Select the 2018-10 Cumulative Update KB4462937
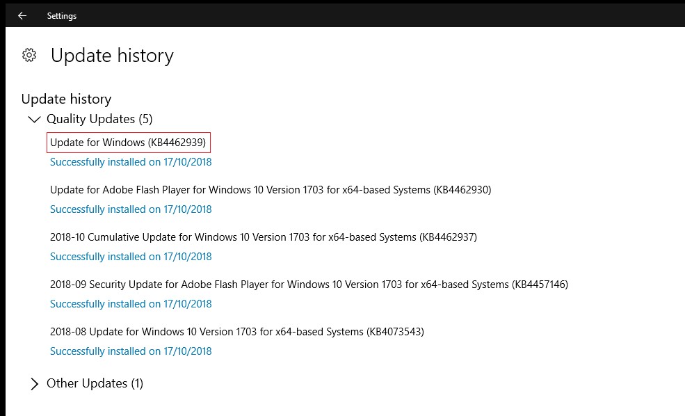 coord(263,237)
